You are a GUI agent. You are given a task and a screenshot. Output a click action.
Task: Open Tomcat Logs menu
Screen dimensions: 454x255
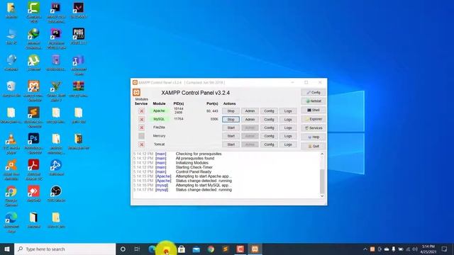tap(288, 144)
